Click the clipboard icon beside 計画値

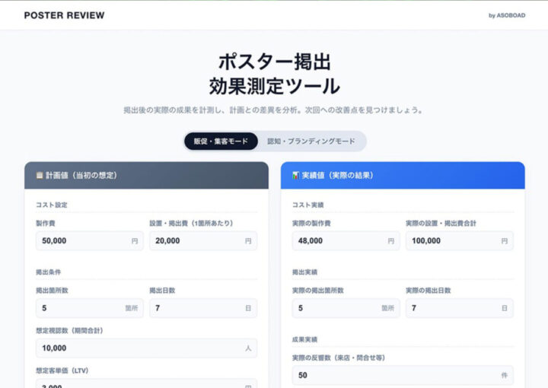(x=40, y=175)
